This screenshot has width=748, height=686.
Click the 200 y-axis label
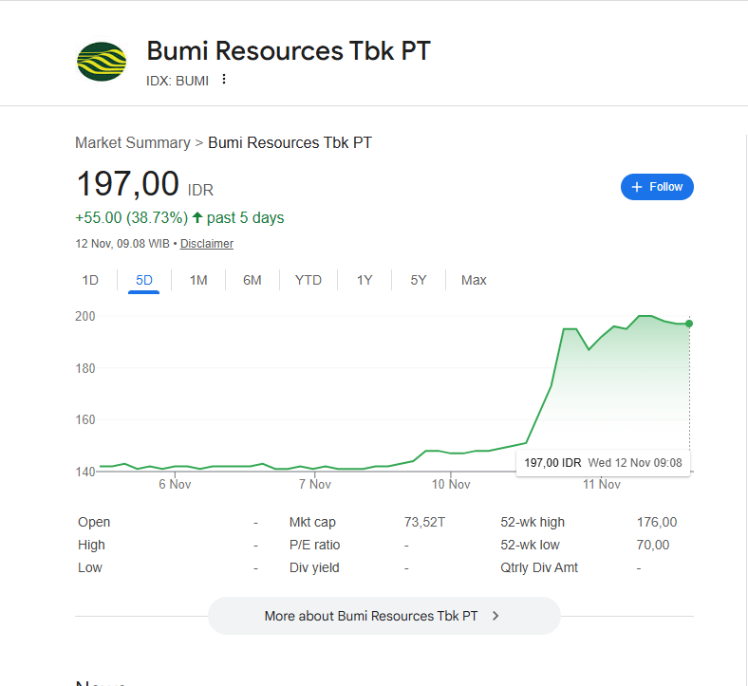pos(85,316)
